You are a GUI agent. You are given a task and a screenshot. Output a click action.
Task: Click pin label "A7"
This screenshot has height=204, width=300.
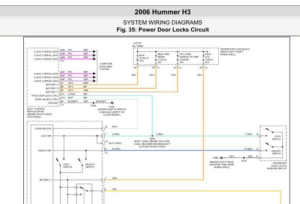[62, 83]
